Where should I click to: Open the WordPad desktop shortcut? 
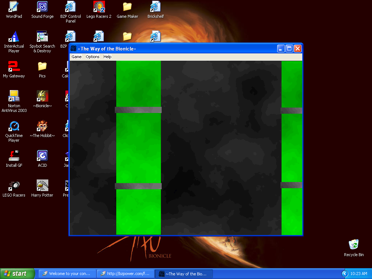14,10
